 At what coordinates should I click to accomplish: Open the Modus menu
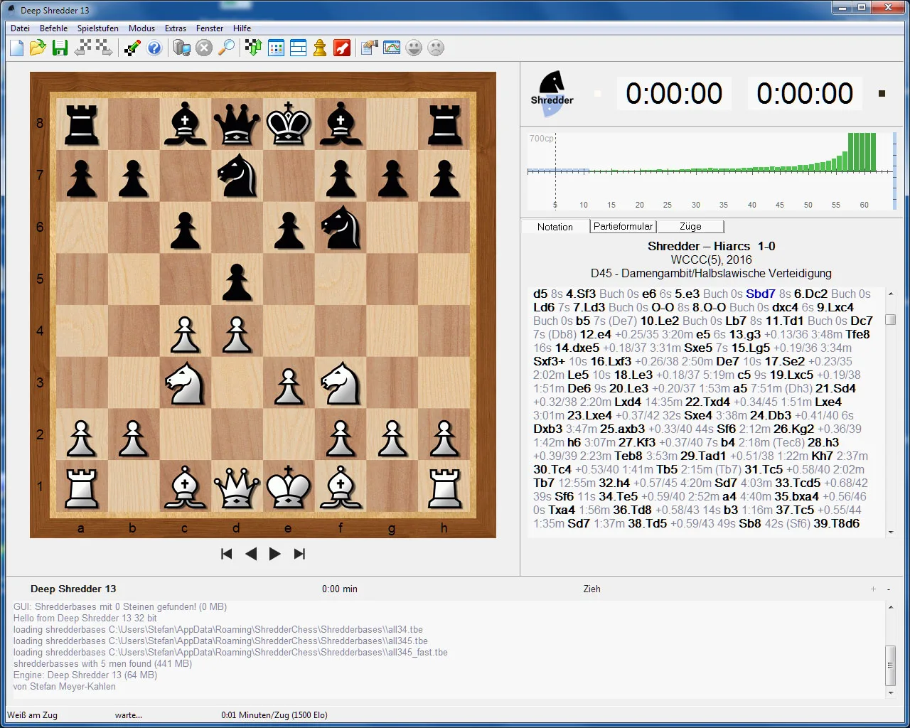point(142,28)
